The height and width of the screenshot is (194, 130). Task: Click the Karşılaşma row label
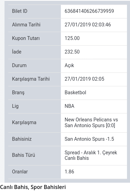click(24, 123)
